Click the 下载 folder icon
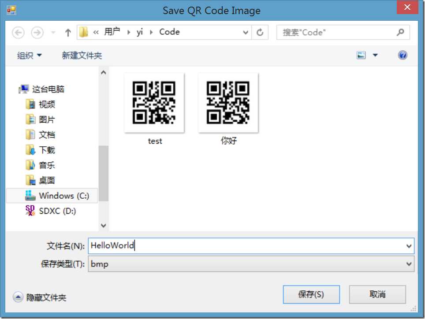The height and width of the screenshot is (319, 425). 30,149
